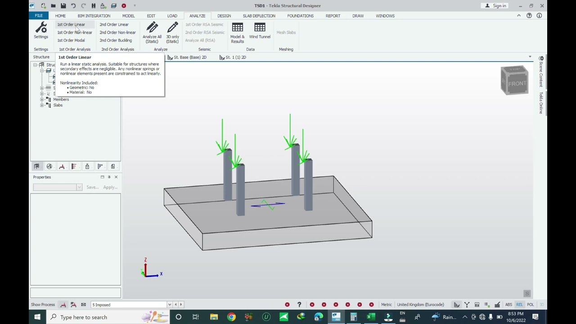The width and height of the screenshot is (576, 324).
Task: Click United Kingdom (Eurocode) in status bar
Action: 420,305
